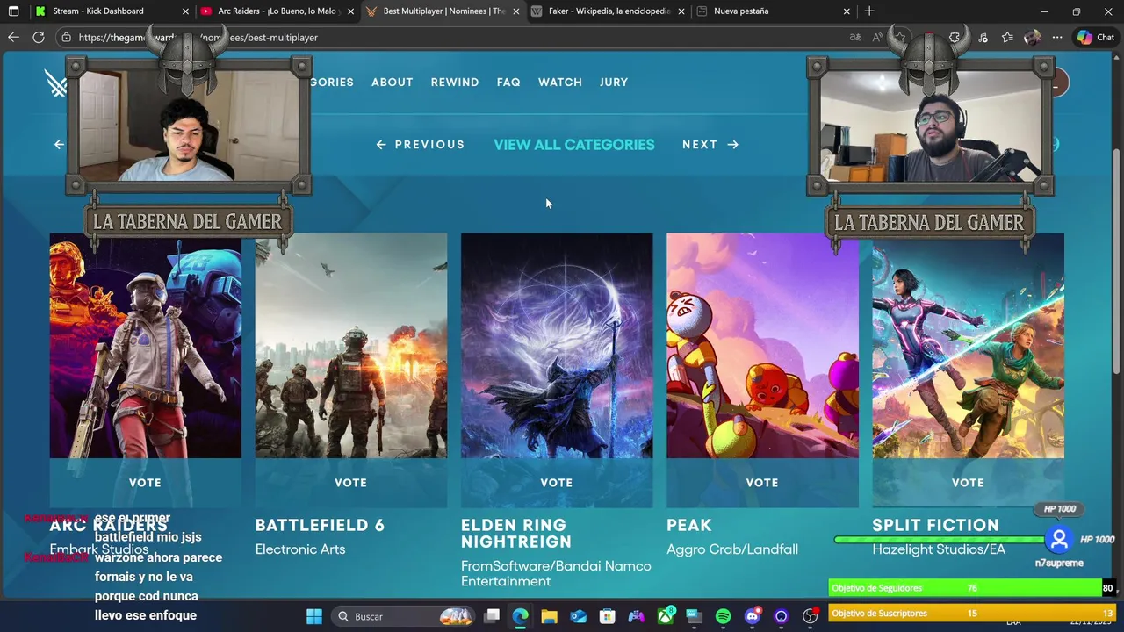
Task: Switch to Faker - Wikipedia tab
Action: [609, 11]
